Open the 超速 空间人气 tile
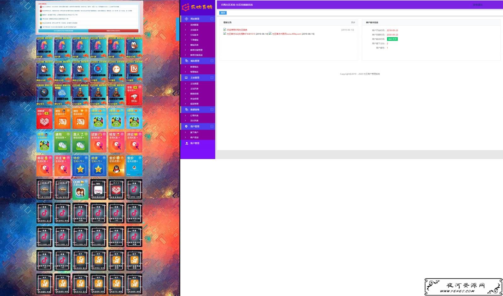 [98, 166]
